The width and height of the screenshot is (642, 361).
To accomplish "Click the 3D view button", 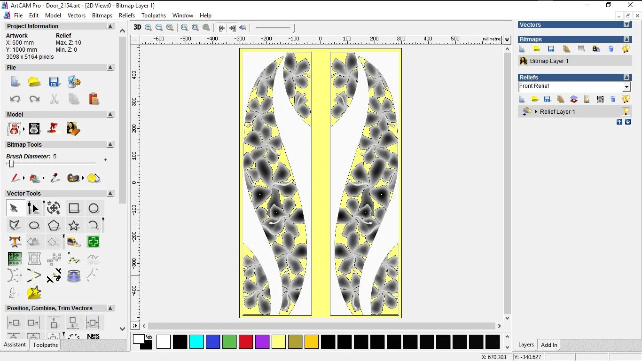I will 137,27.
